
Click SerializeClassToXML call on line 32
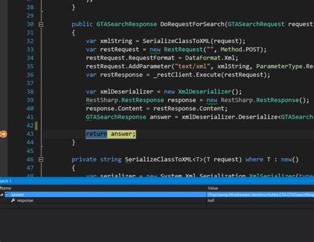176,41
